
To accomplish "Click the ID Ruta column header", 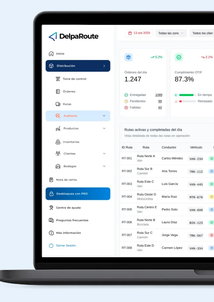I will [x=127, y=147].
